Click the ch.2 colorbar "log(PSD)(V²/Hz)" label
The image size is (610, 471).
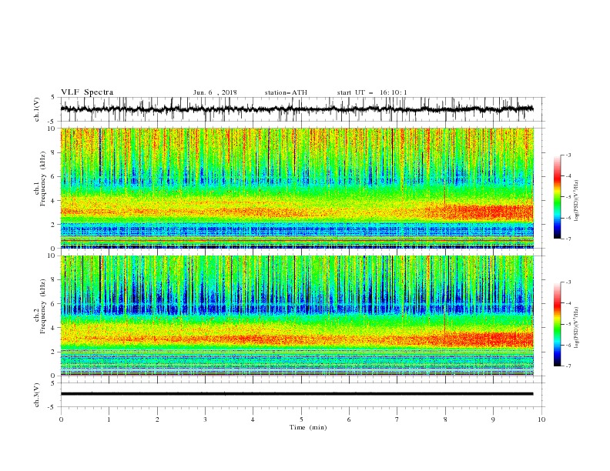click(x=576, y=328)
